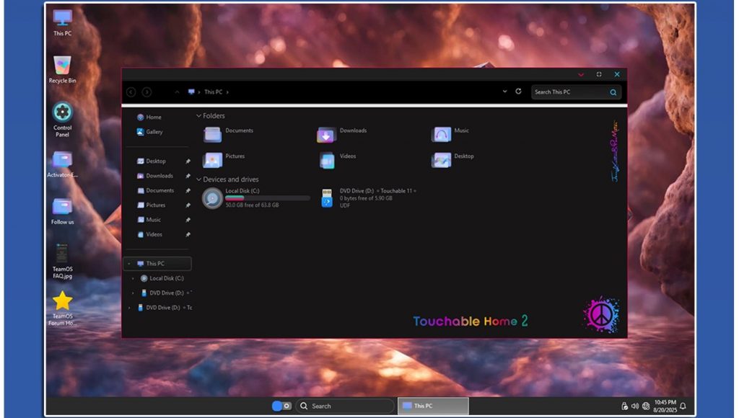
Task: Select the Documents folder in main pane
Action: coord(229,134)
